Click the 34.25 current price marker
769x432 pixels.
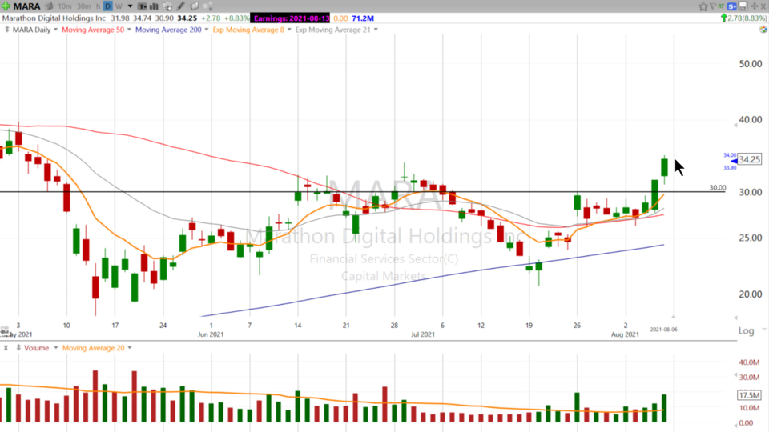(750, 159)
